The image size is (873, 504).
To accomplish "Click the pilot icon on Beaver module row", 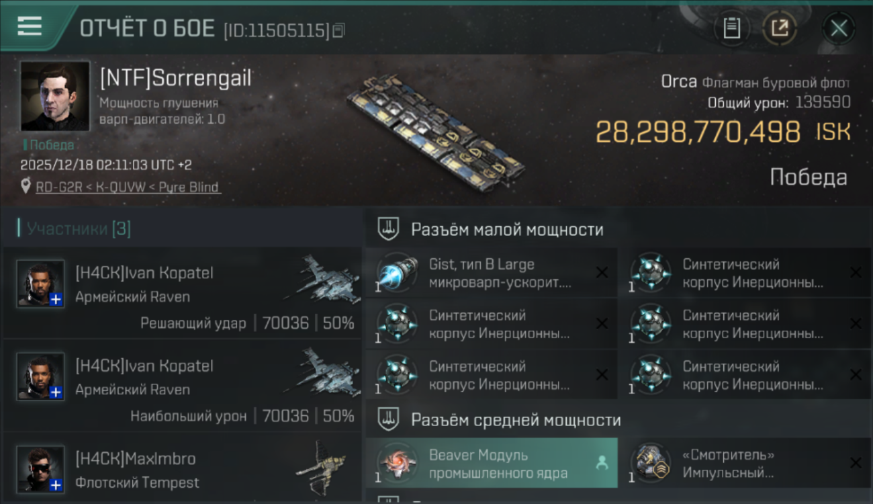I will [602, 463].
